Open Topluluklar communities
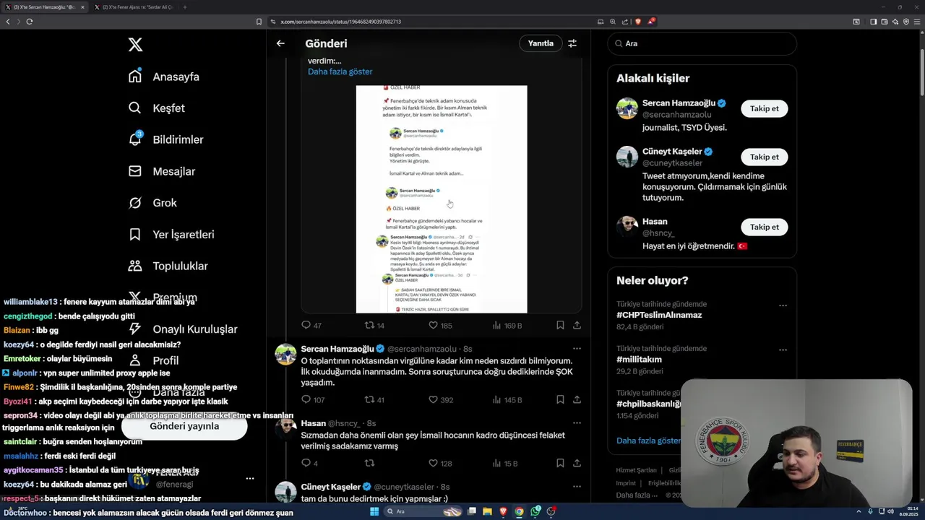Image resolution: width=925 pixels, height=520 pixels. pos(168,266)
